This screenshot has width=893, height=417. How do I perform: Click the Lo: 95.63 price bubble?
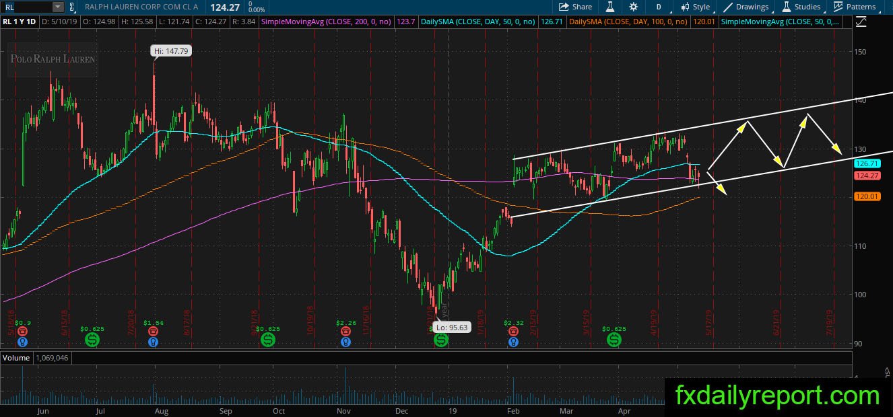[452, 328]
